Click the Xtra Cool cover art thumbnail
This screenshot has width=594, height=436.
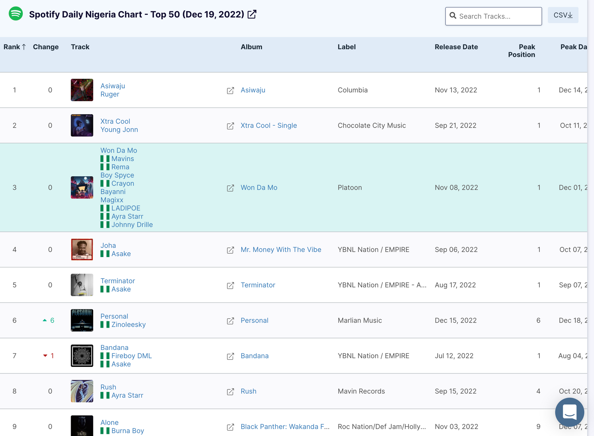pyautogui.click(x=82, y=125)
